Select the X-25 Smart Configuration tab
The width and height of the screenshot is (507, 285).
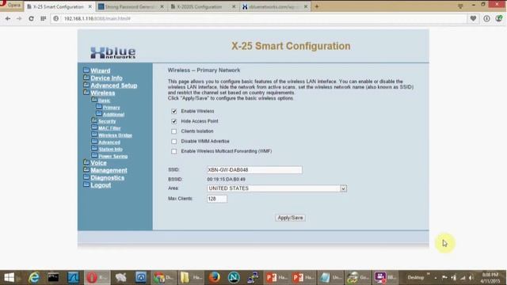point(58,6)
